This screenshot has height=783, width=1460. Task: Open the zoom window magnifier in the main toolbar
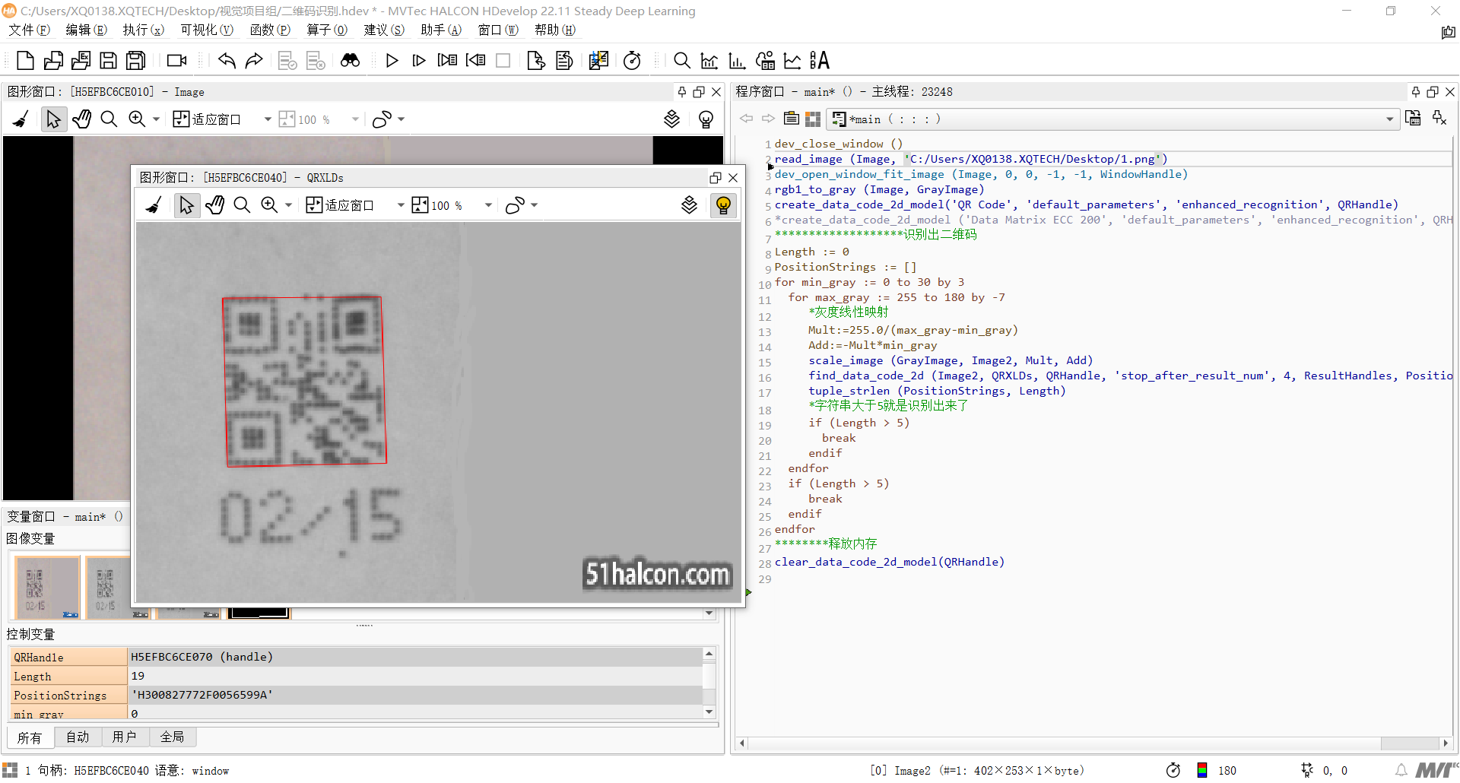tap(682, 61)
